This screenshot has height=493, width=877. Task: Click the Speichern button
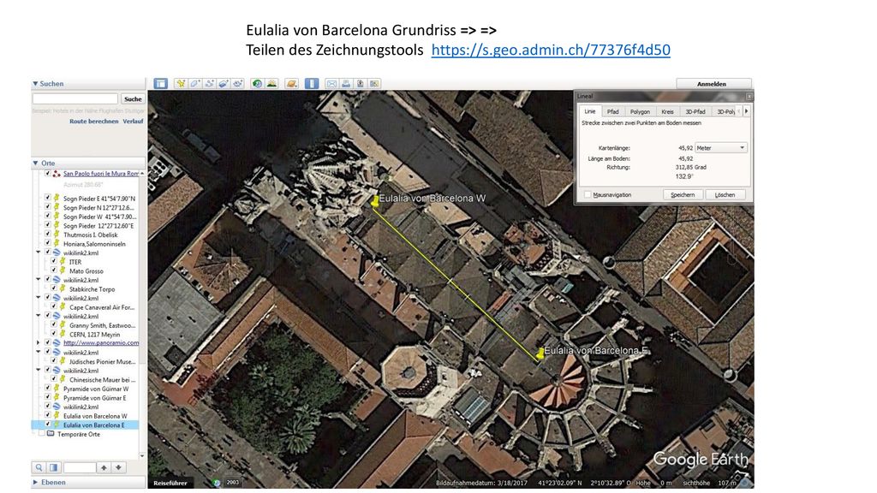click(683, 194)
